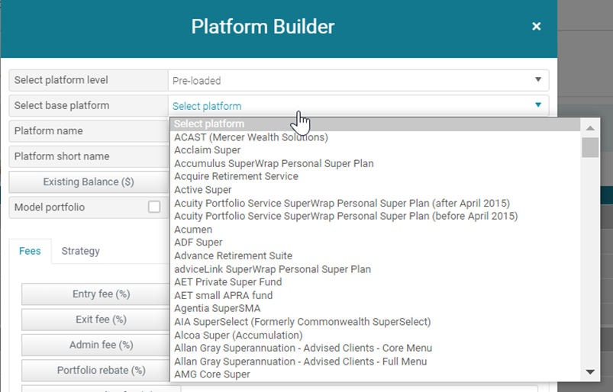Switch to the Strategy tab
The width and height of the screenshot is (613, 392).
(x=80, y=251)
